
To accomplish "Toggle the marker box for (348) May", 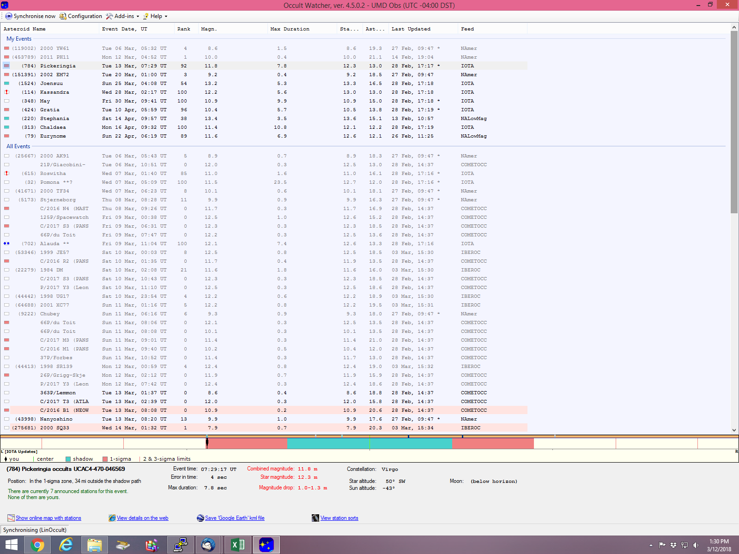I will (6, 101).
